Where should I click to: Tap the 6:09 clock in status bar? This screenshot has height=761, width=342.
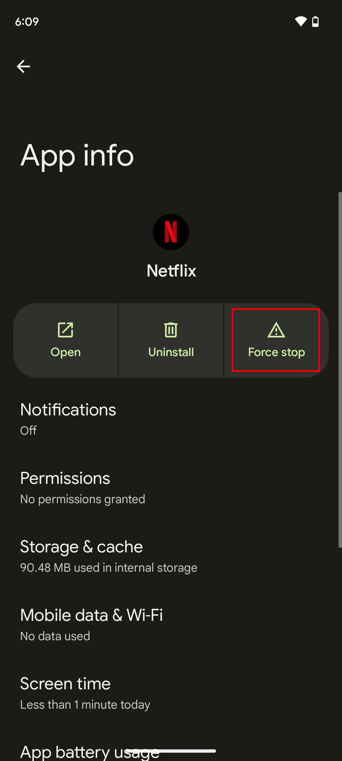pos(27,21)
